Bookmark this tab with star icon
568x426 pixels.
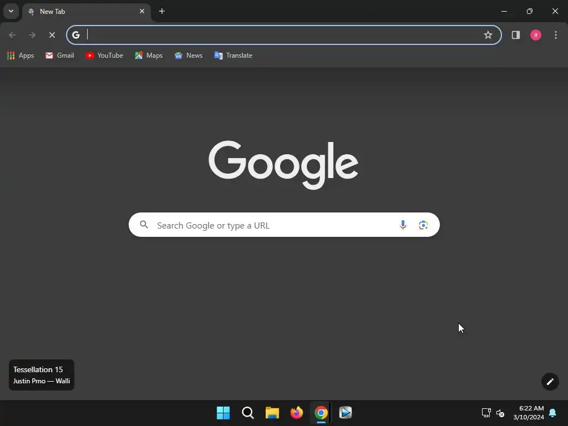pyautogui.click(x=488, y=35)
